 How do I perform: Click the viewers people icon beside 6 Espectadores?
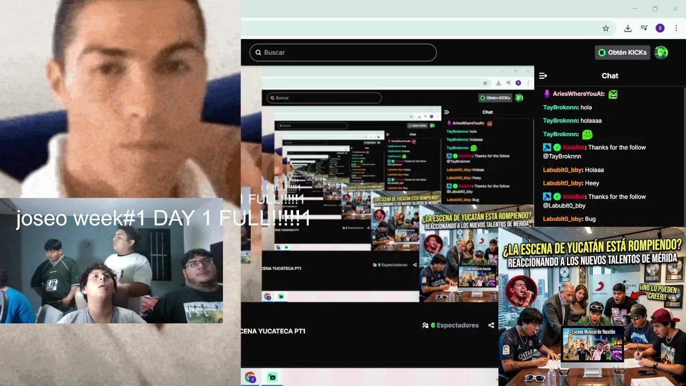[x=426, y=325]
